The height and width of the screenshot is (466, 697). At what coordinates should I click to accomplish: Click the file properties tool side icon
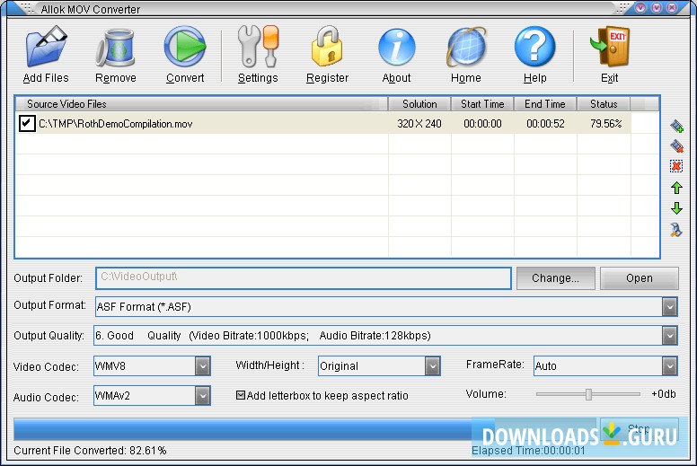click(x=676, y=230)
